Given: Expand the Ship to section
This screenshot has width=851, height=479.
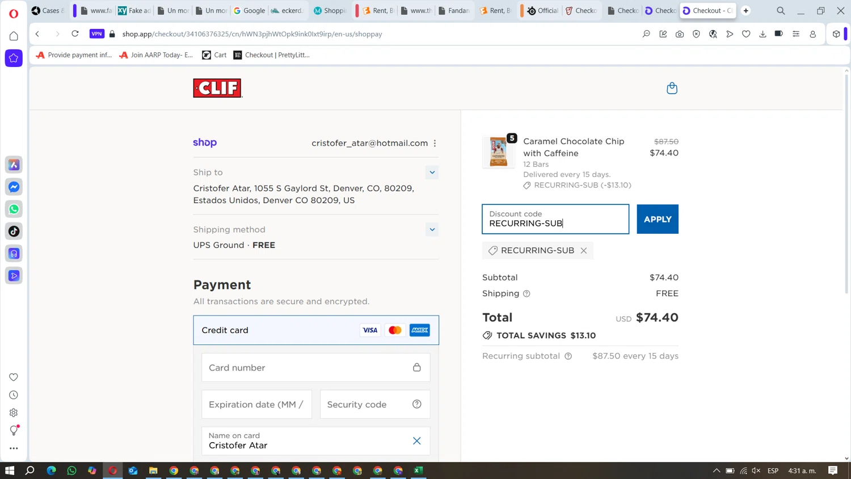Looking at the screenshot, I should (432, 173).
